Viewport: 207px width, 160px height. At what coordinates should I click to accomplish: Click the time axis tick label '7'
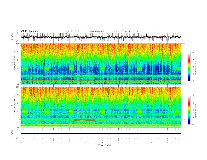[135, 142]
